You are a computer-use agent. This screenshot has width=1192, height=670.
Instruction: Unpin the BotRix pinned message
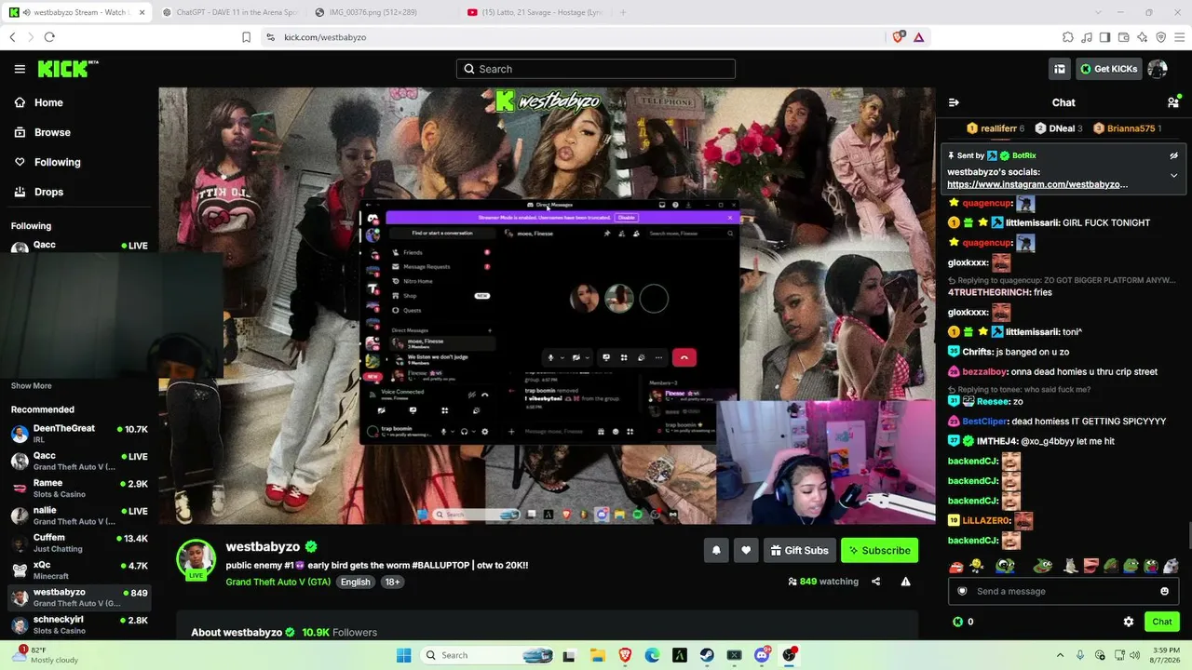click(1173, 155)
